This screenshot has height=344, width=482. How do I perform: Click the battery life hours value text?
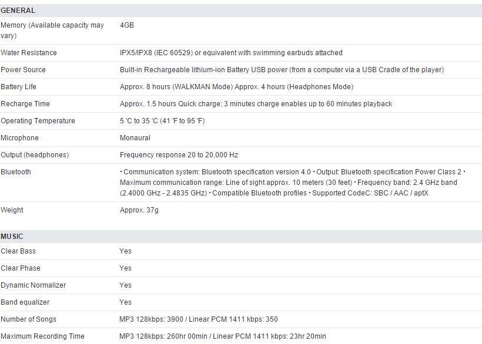(x=236, y=87)
